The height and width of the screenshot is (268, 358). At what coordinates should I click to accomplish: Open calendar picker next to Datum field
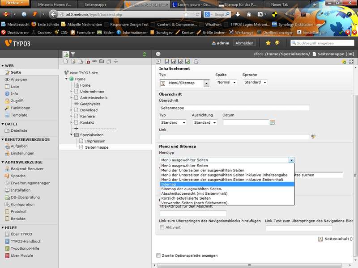pyautogui.click(x=272, y=122)
